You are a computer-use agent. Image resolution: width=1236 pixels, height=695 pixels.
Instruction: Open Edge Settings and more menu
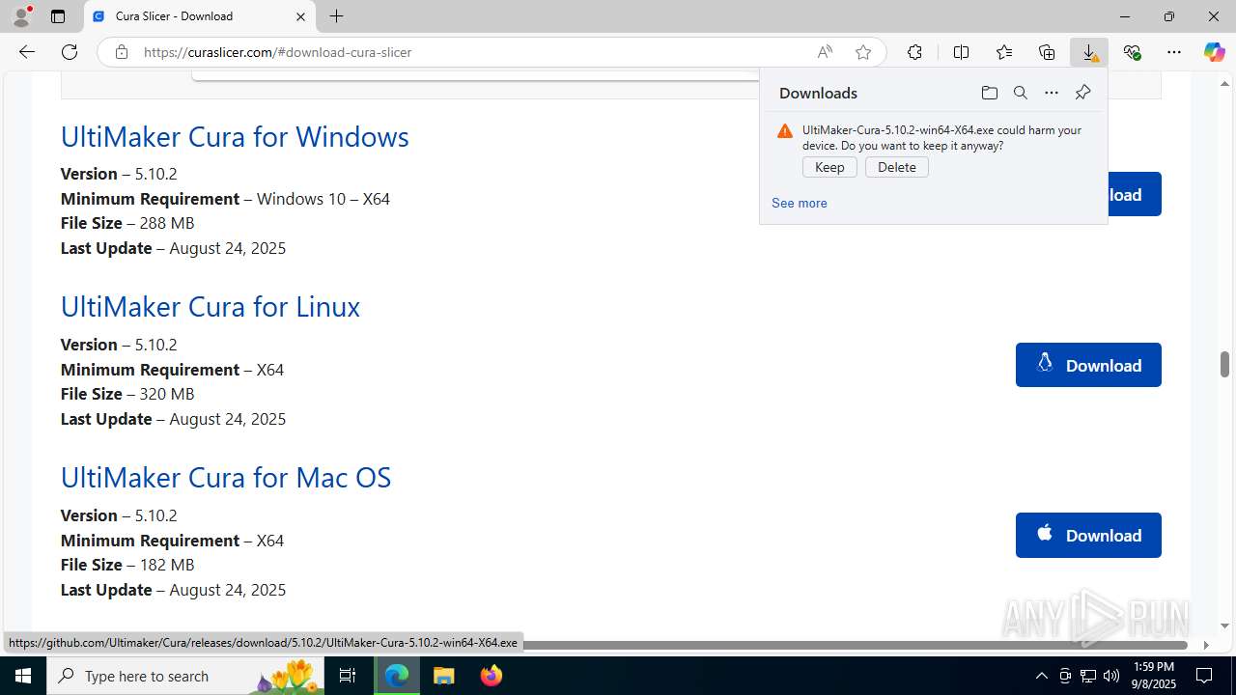point(1174,52)
